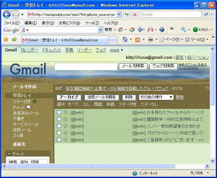Open the ファイル(F) menu
Image resolution: width=217 pixels, height=178 pixels.
12,23
